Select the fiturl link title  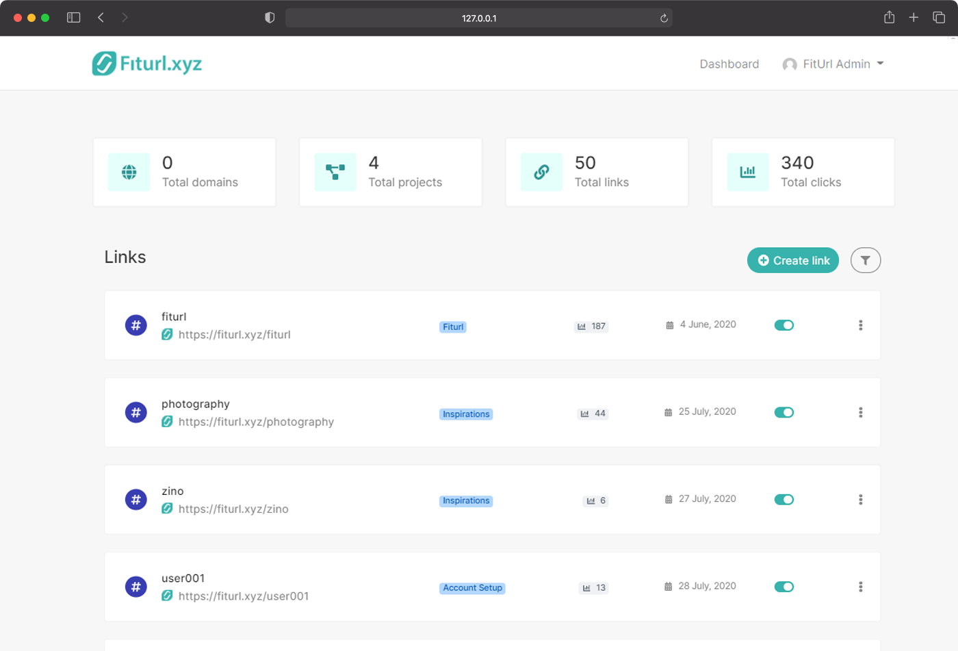coord(174,316)
